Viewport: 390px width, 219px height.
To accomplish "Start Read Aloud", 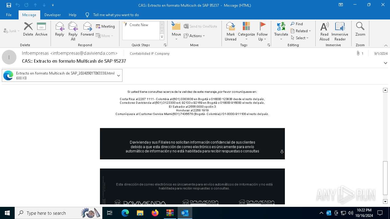I will tap(324, 31).
